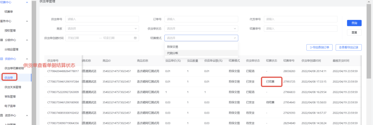This screenshot has height=125, width=373.
Task: Open the 商家 select dropdown
Action: [102, 29]
